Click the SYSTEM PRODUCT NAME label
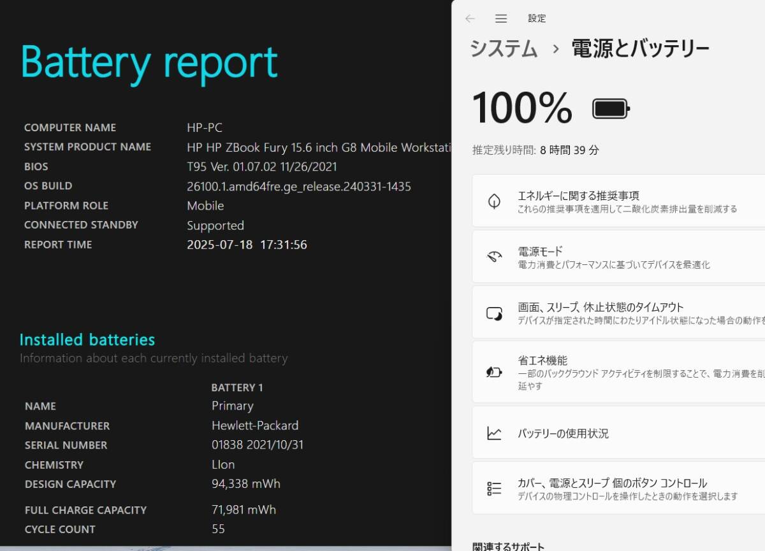Screen dimensions: 765x551 [87, 147]
